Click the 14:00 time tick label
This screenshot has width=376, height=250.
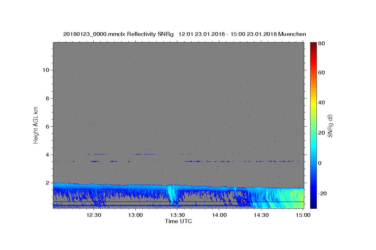[x=219, y=215]
